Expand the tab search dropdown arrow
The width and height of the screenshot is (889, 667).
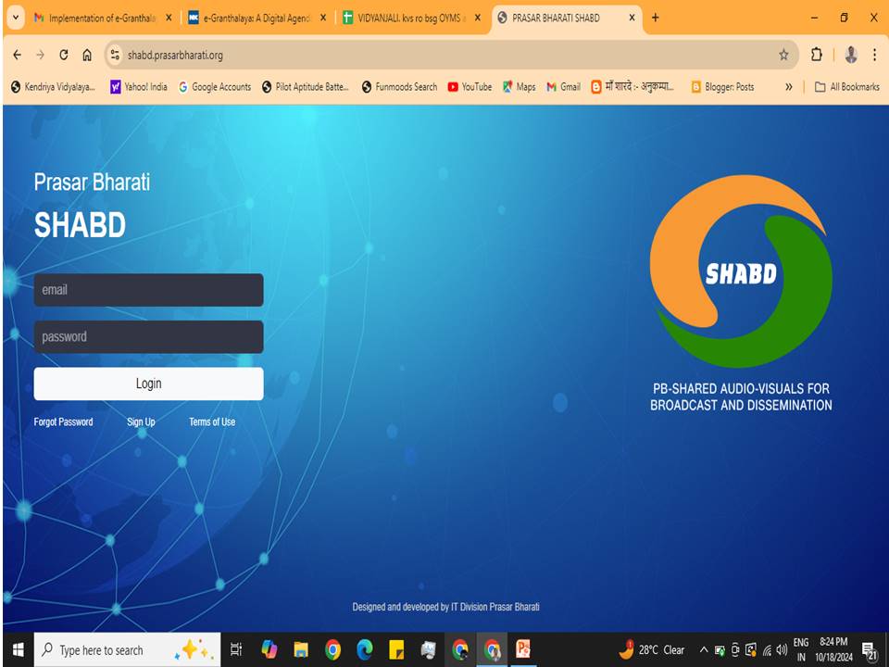16,18
